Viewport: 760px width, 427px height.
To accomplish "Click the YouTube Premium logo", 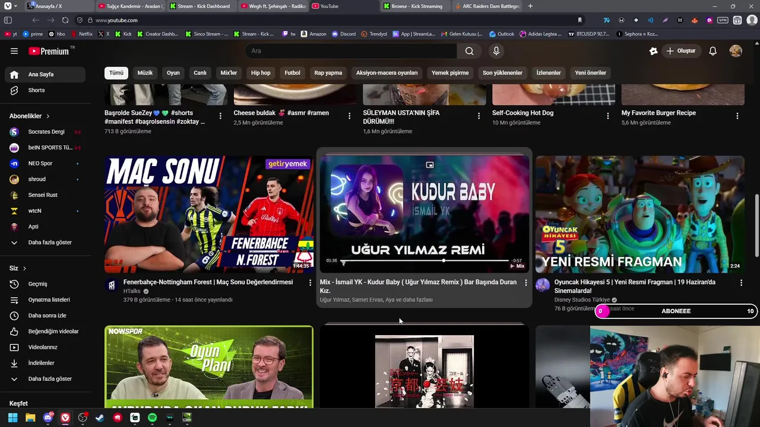I will [50, 51].
